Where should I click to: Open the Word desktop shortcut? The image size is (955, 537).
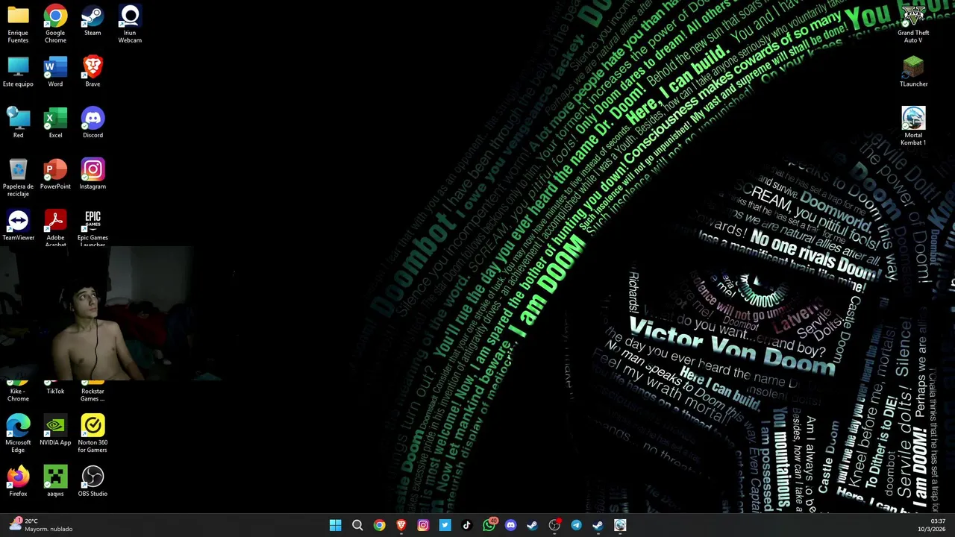pyautogui.click(x=55, y=72)
